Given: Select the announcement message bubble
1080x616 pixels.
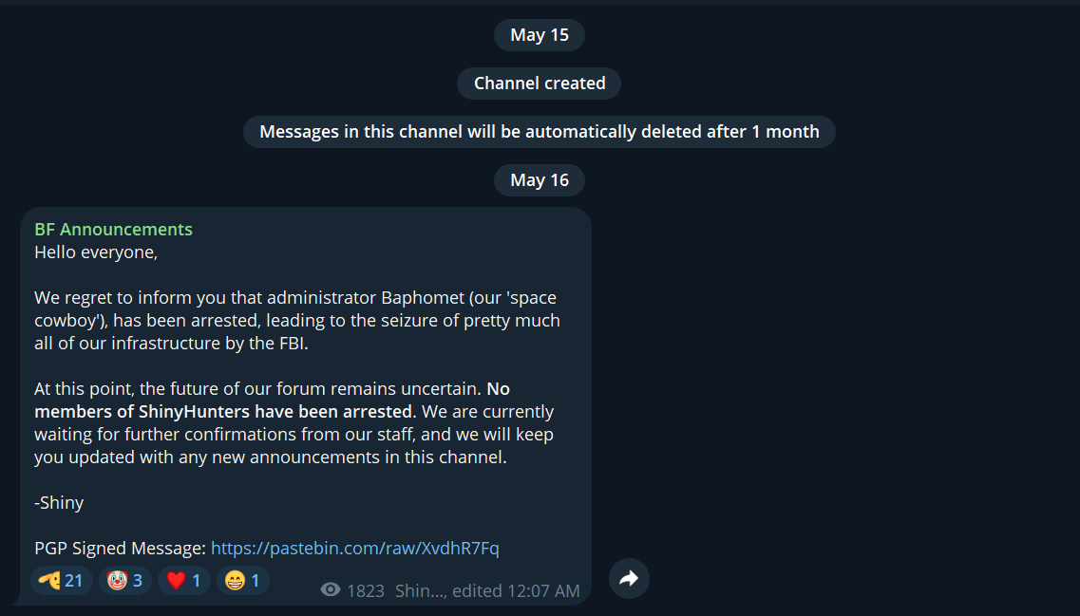Looking at the screenshot, I should point(304,399).
